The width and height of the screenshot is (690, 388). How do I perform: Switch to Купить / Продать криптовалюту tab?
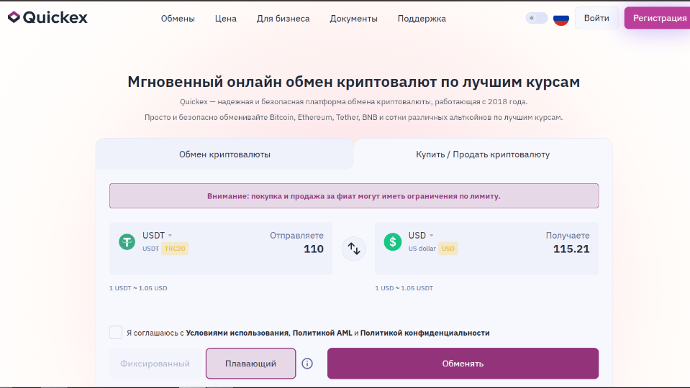(483, 154)
